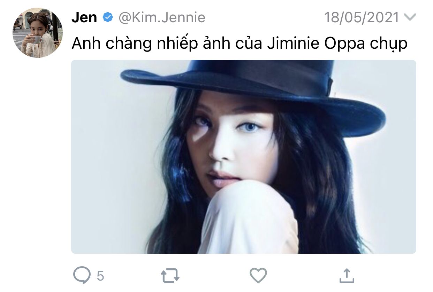This screenshot has width=433, height=292.
Task: Open profile via display name Jen
Action: point(84,17)
